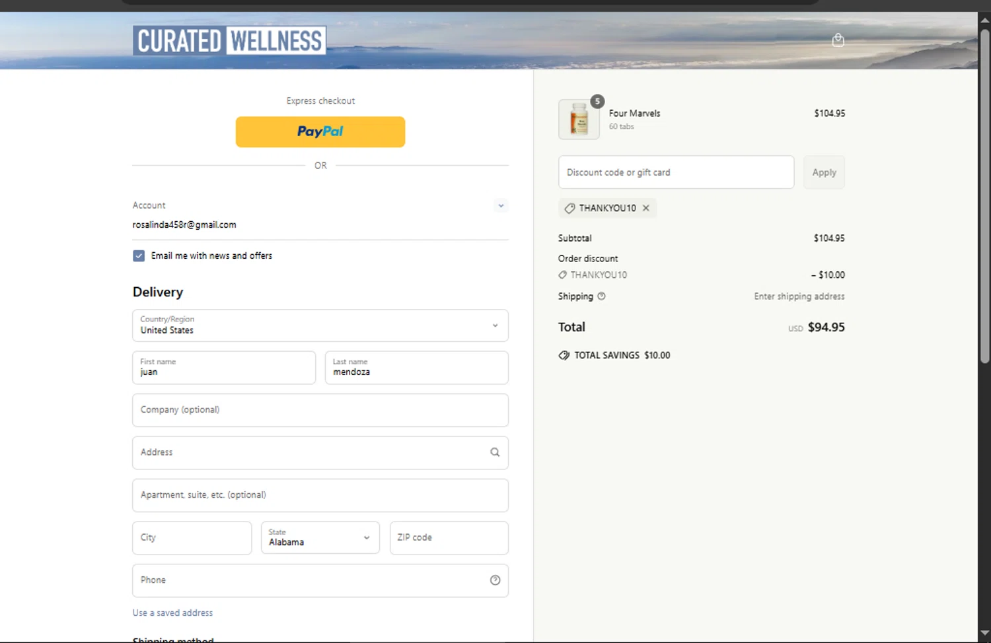This screenshot has width=991, height=643.
Task: Click the scrollbar down arrow
Action: pos(984,634)
